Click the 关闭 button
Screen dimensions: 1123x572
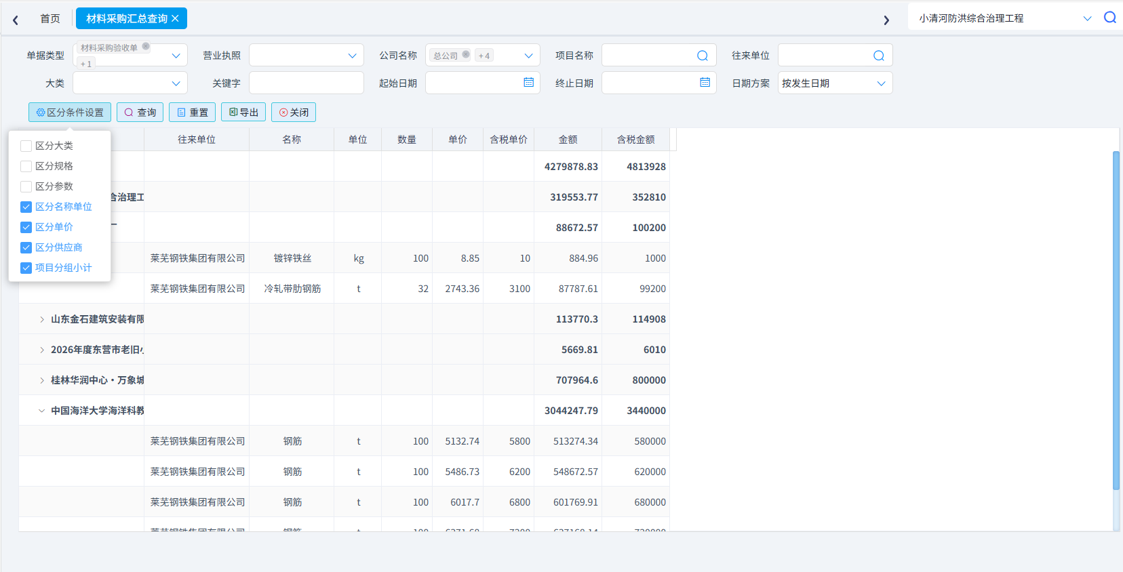pos(294,113)
